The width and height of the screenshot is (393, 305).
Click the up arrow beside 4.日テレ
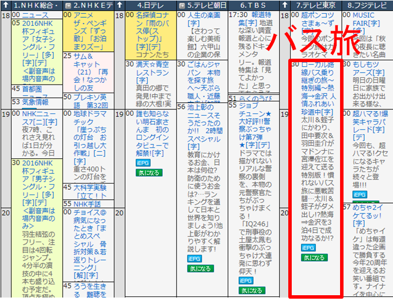tap(120, 5)
